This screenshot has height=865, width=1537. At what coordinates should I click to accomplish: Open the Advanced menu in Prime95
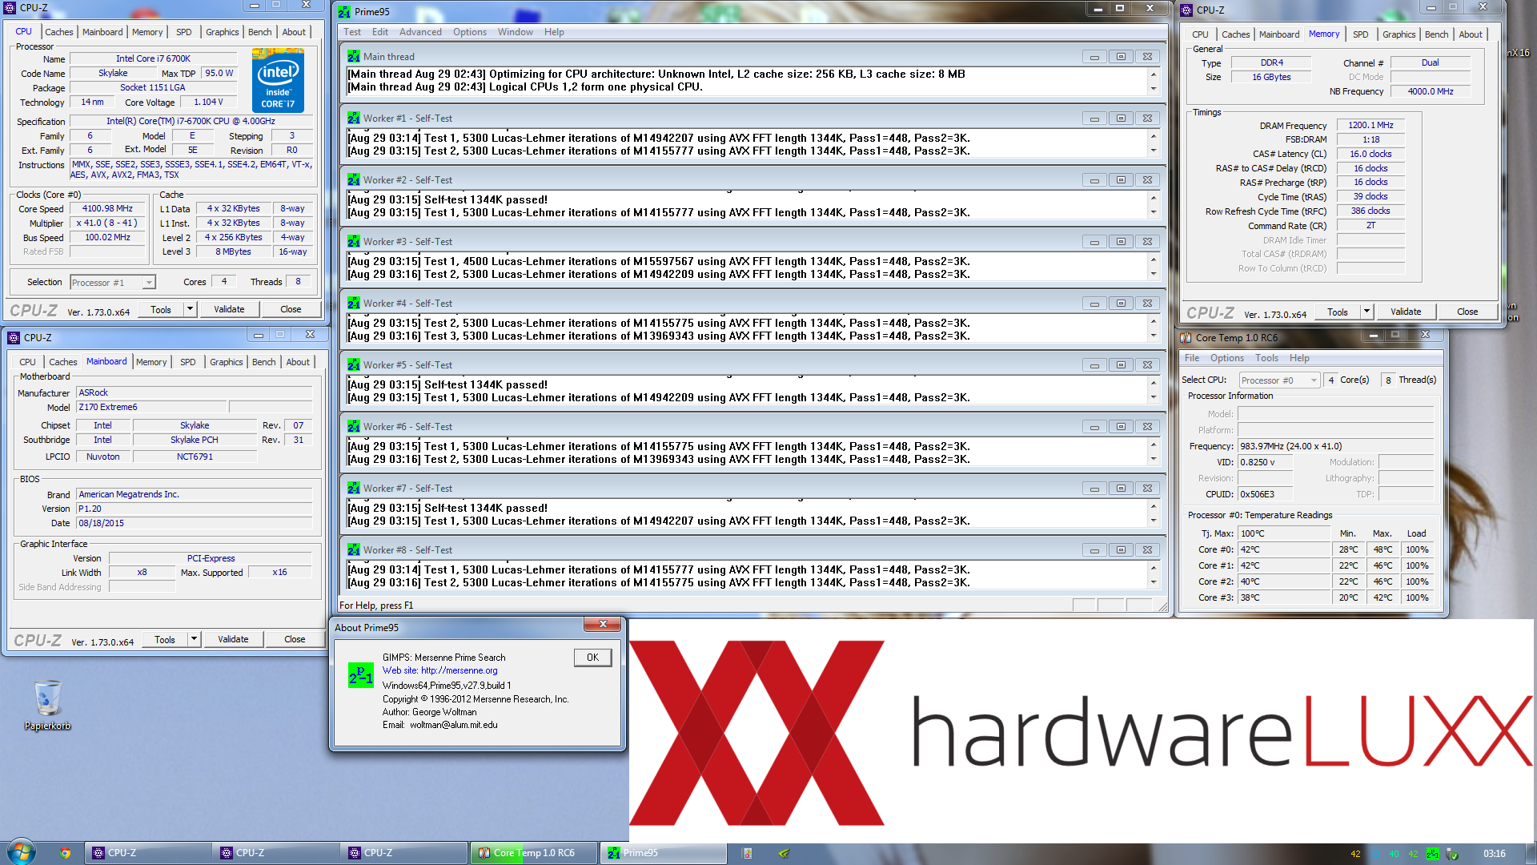click(x=420, y=32)
